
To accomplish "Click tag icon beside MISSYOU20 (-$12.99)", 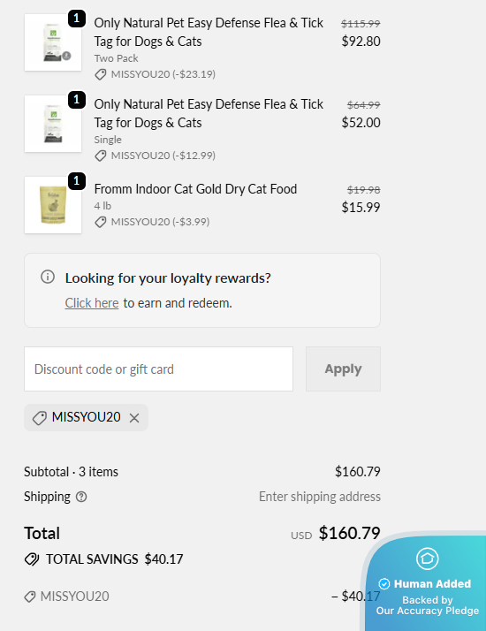I will [x=100, y=156].
